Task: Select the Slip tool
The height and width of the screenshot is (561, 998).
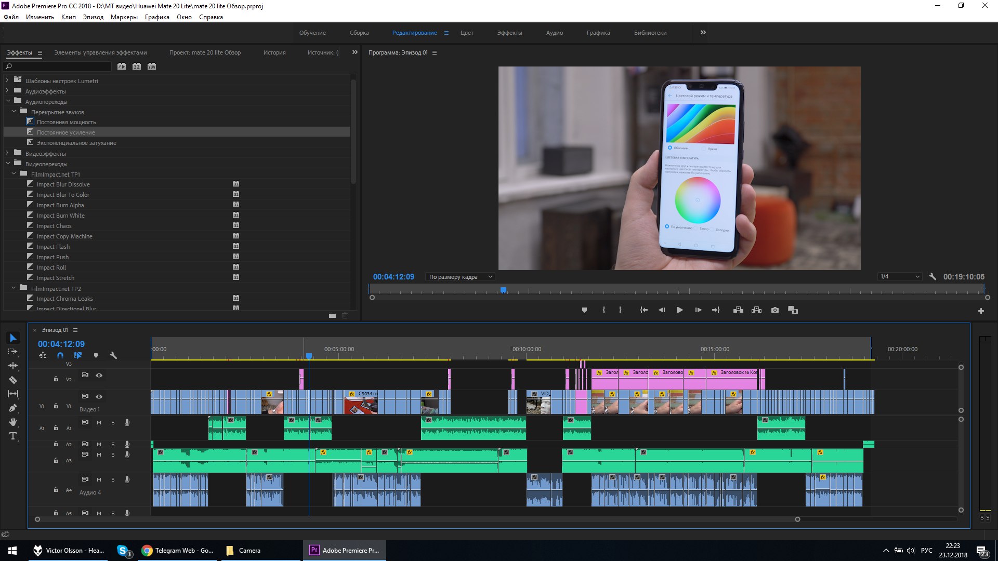Action: 13,394
